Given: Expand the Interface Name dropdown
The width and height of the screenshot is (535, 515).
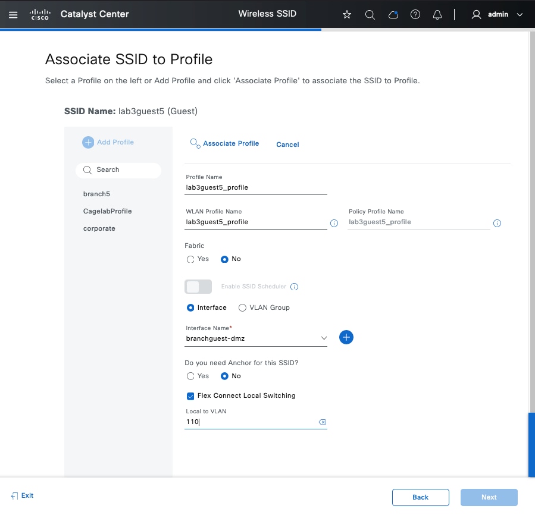Looking at the screenshot, I should pyautogui.click(x=324, y=338).
